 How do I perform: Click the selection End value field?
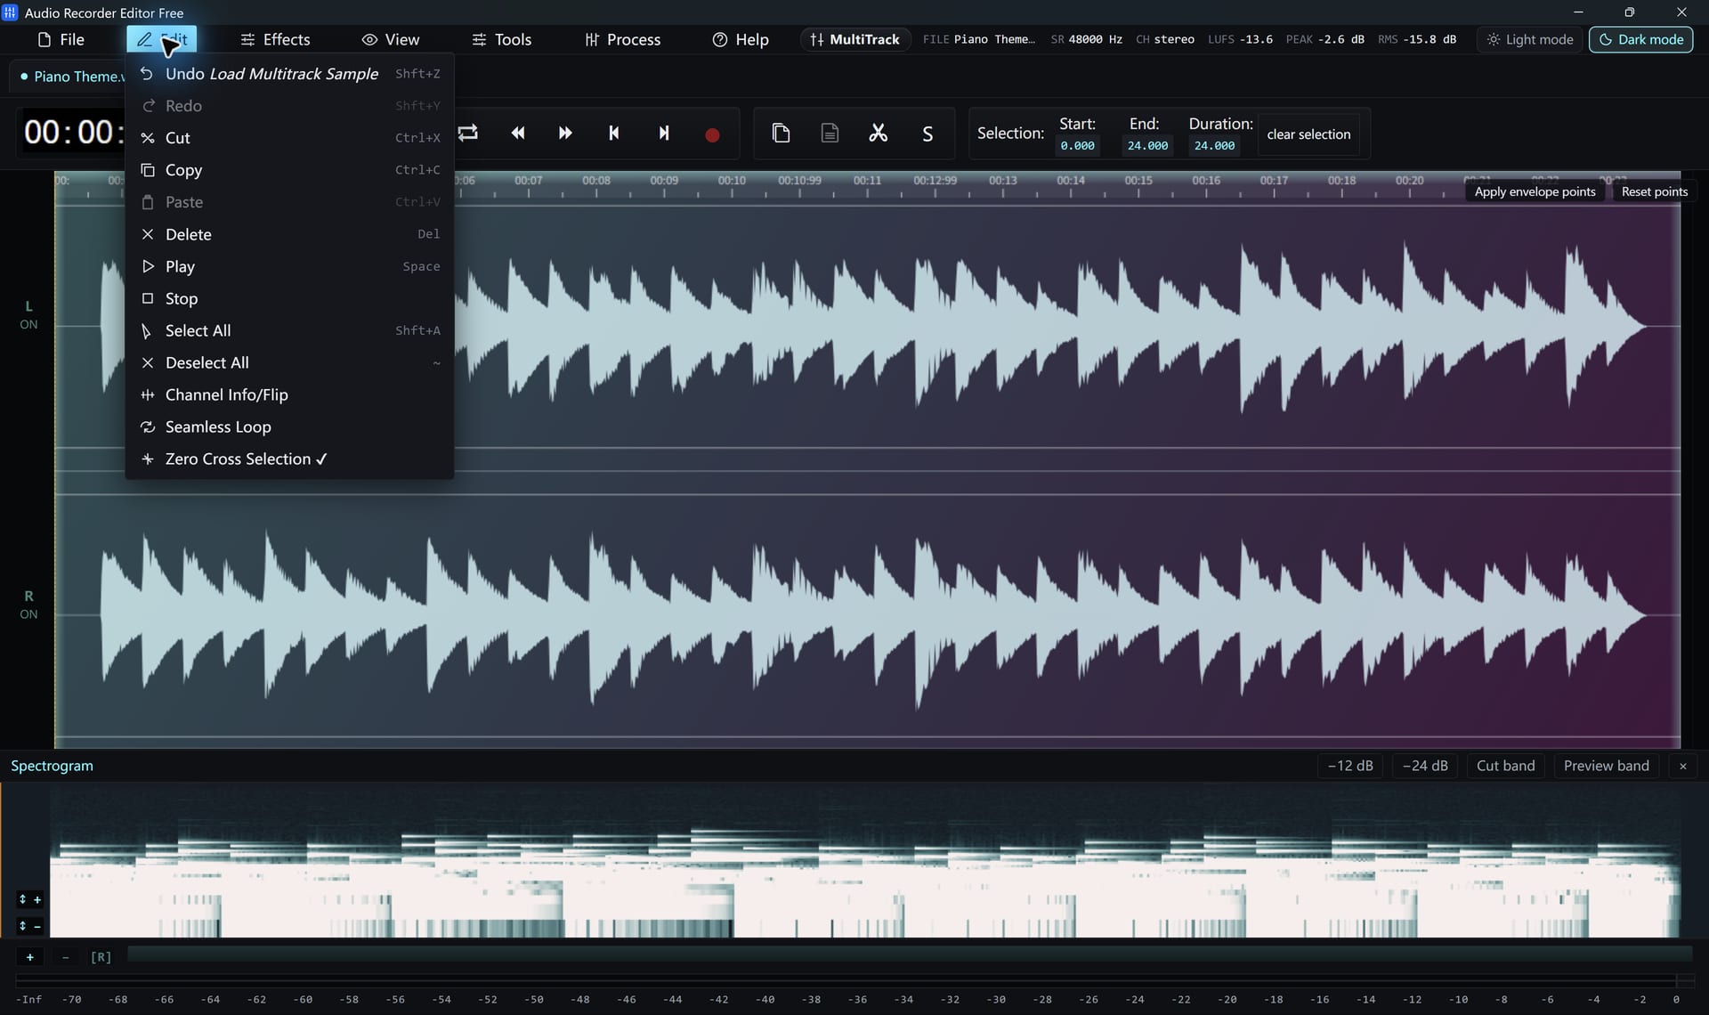[x=1147, y=146]
